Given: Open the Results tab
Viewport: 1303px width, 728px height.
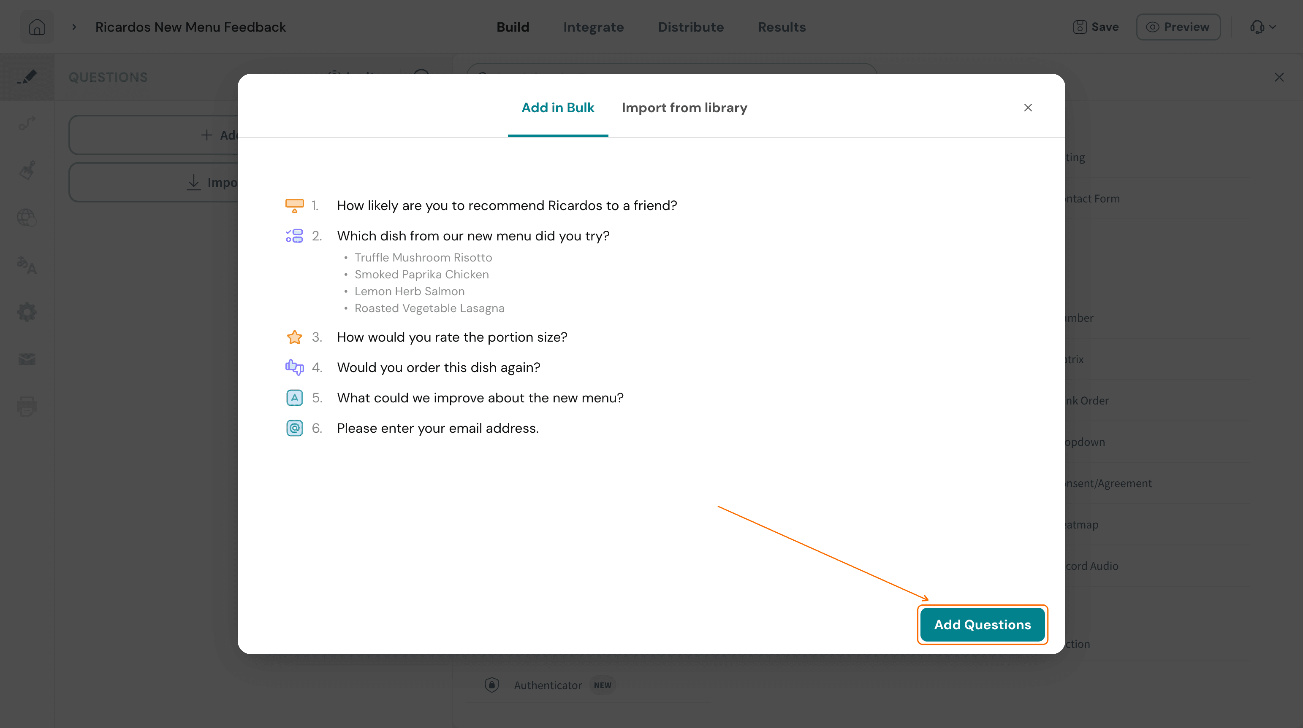Looking at the screenshot, I should [782, 27].
